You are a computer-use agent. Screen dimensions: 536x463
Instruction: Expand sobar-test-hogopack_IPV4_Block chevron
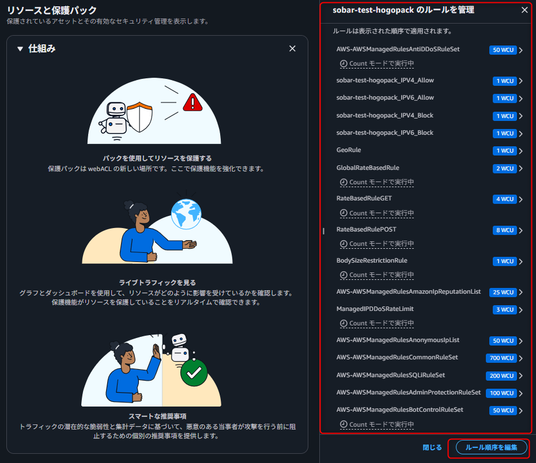[x=520, y=116]
